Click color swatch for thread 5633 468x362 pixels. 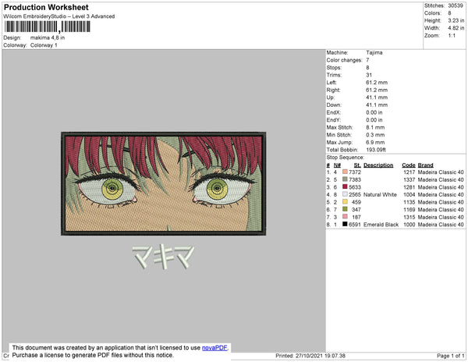345,186
